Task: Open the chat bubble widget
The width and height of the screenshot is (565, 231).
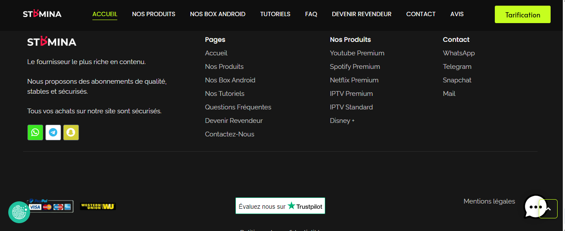Action: click(x=534, y=207)
